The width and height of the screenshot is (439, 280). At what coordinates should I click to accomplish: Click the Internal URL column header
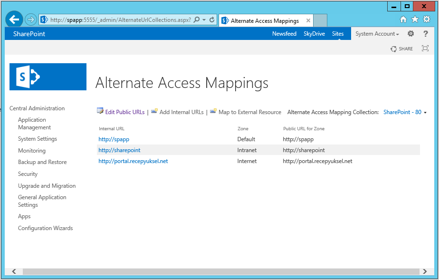[112, 129]
